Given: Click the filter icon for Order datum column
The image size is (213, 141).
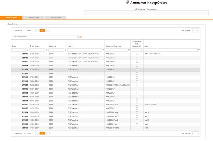Looking at the screenshot, I should tap(46, 50).
